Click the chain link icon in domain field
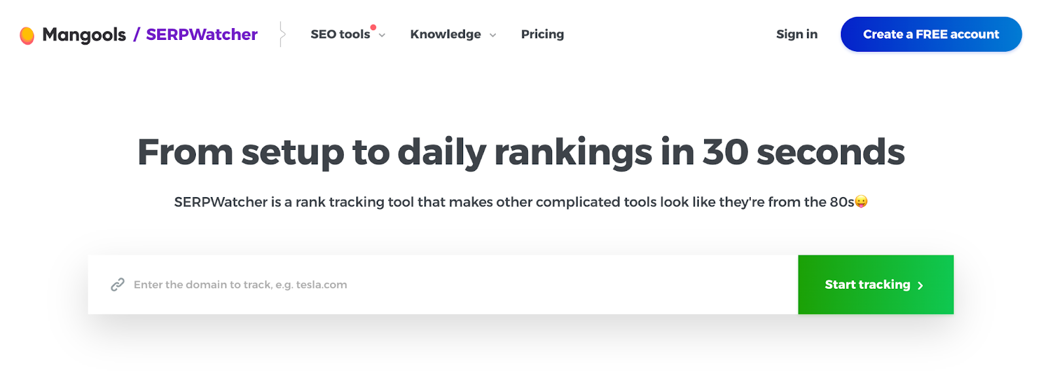Image resolution: width=1048 pixels, height=385 pixels. point(118,285)
